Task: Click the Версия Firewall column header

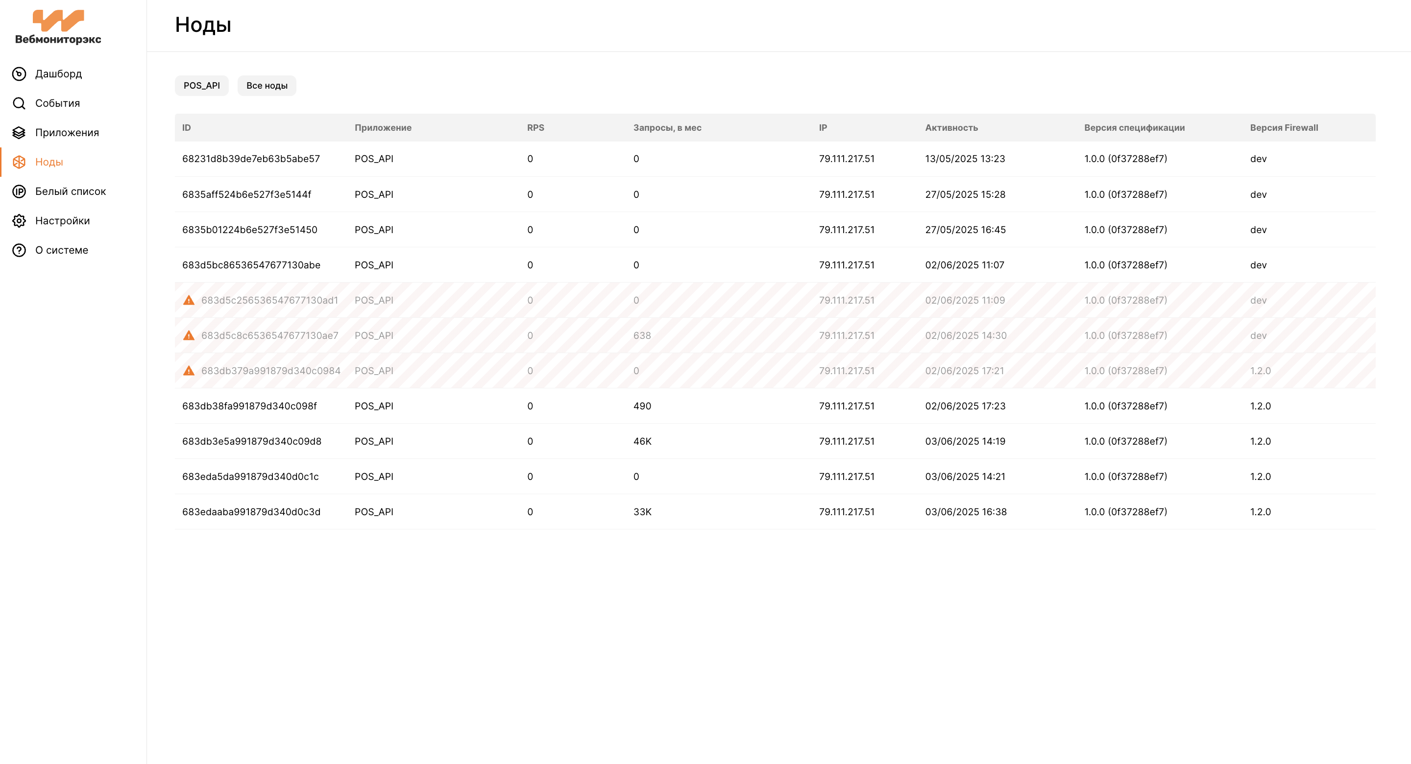Action: point(1284,128)
